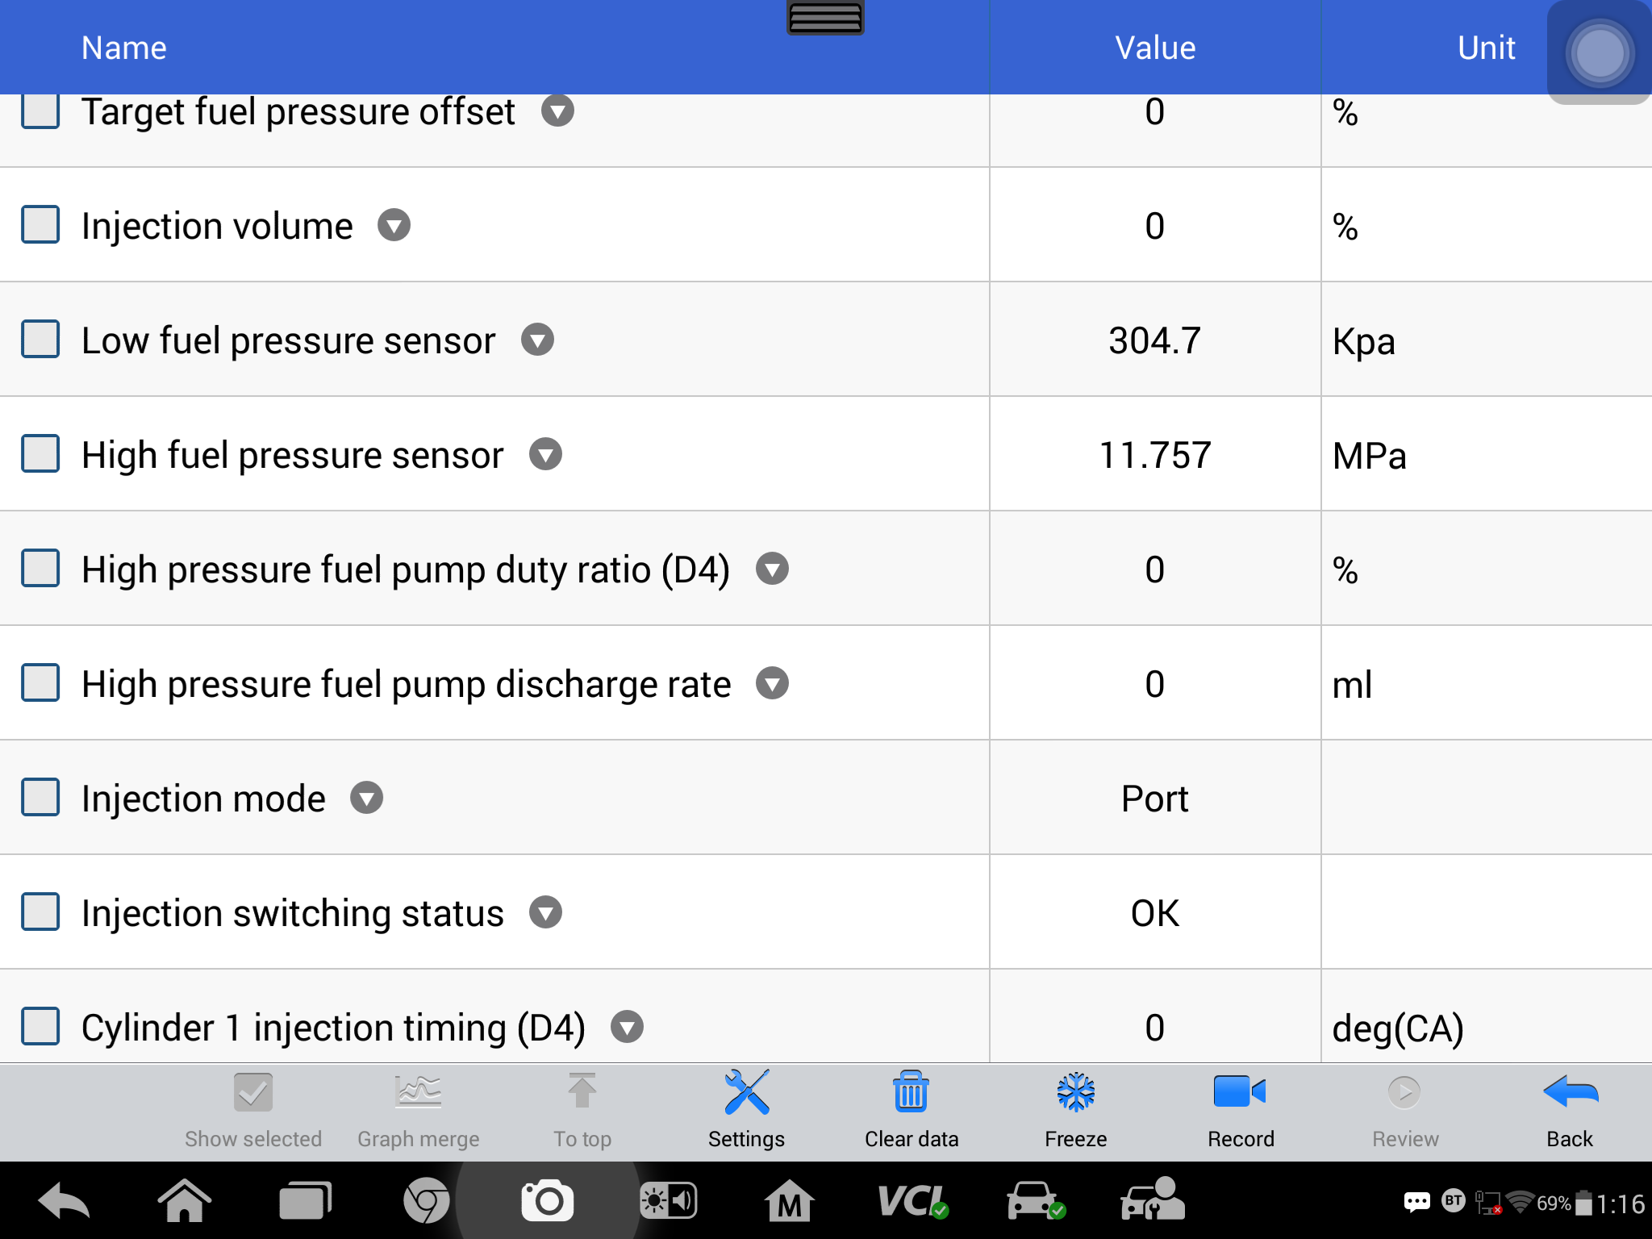The image size is (1652, 1239).
Task: Tap the Wi-Fi signal status icon
Action: point(1520,1203)
